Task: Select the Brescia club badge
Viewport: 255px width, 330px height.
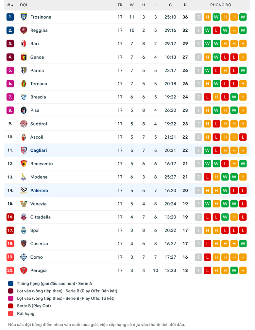Action: tap(24, 97)
